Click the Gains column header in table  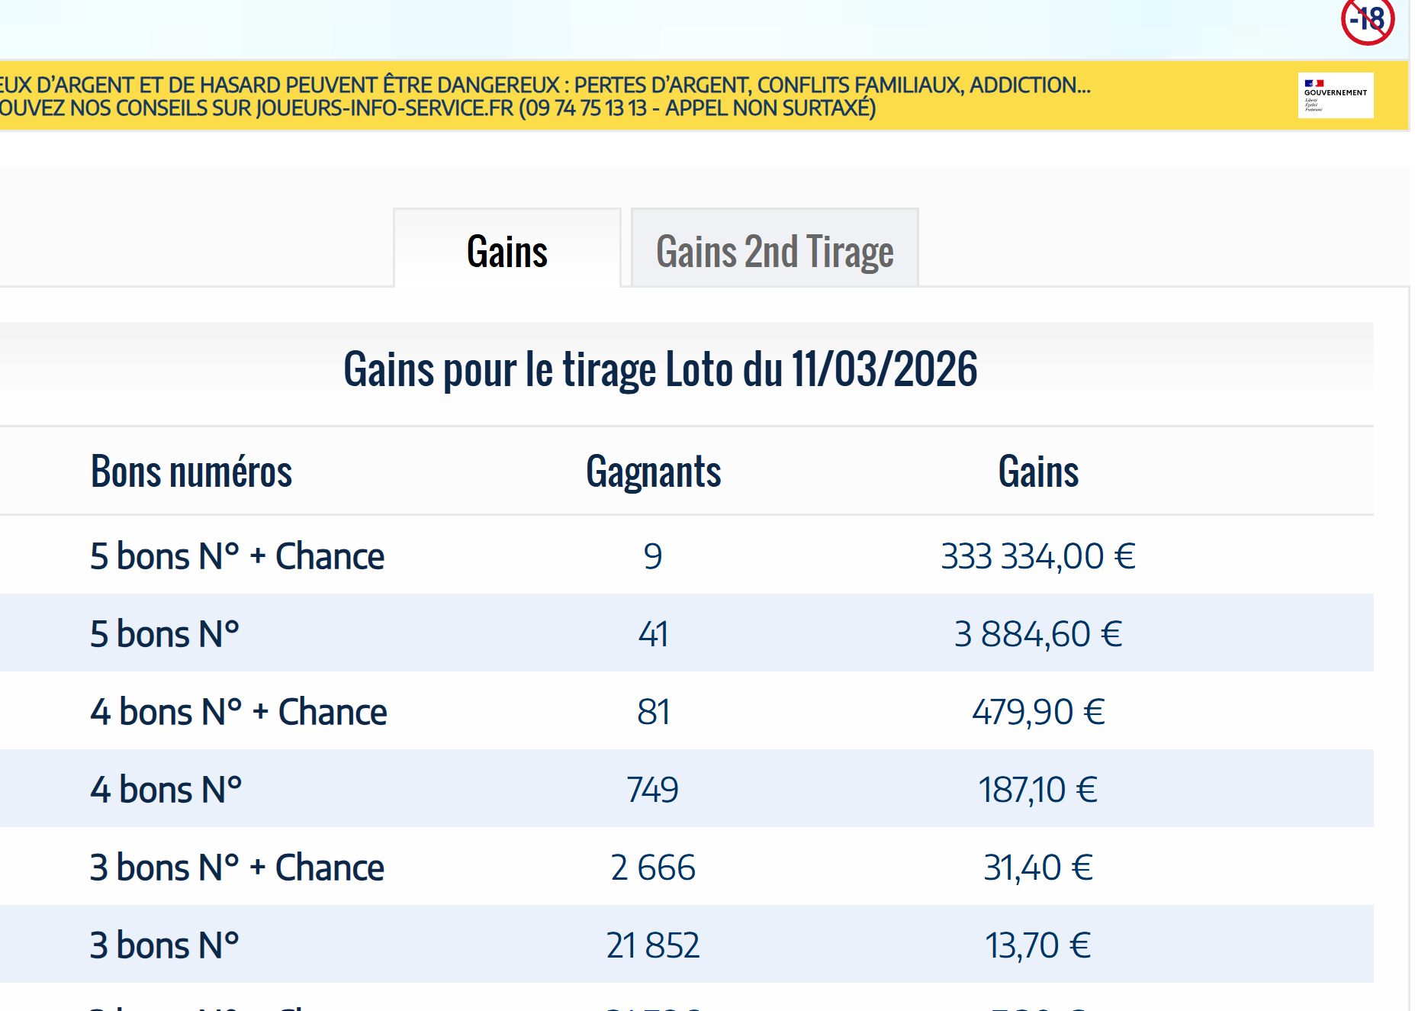coord(1038,472)
